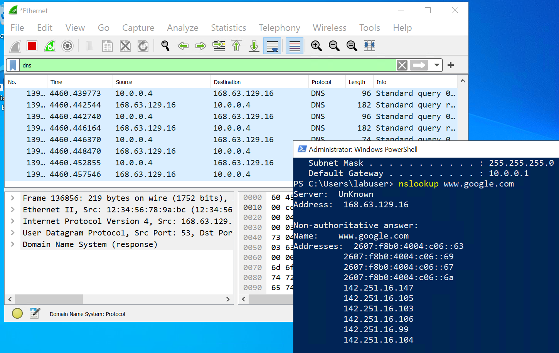Stop the running packet capture
This screenshot has width=559, height=353.
pyautogui.click(x=32, y=45)
